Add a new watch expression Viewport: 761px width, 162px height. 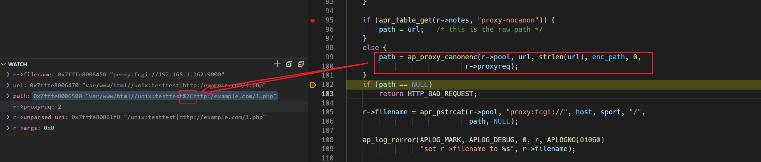277,64
